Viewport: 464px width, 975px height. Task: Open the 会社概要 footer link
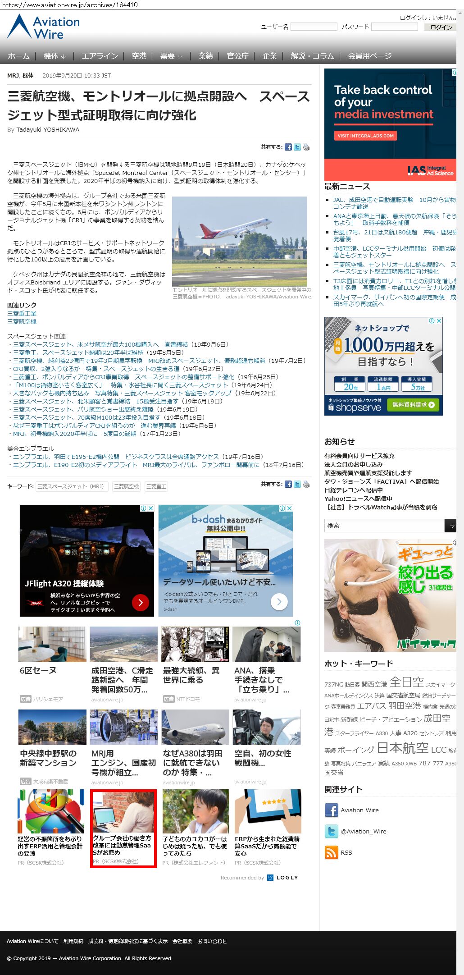click(182, 941)
